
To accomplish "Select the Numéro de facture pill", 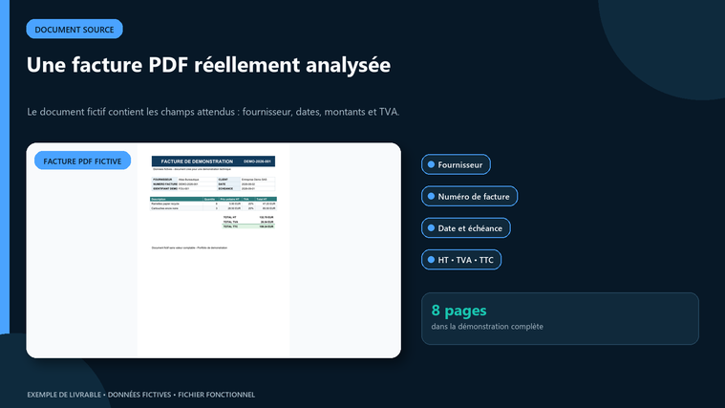I will [x=469, y=196].
